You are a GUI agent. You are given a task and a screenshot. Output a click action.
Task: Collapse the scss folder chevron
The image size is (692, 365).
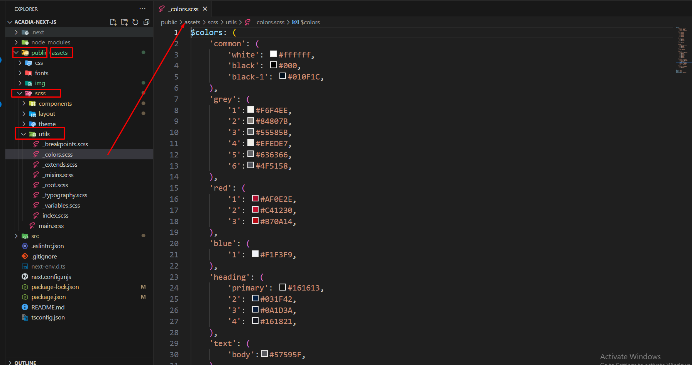(20, 93)
